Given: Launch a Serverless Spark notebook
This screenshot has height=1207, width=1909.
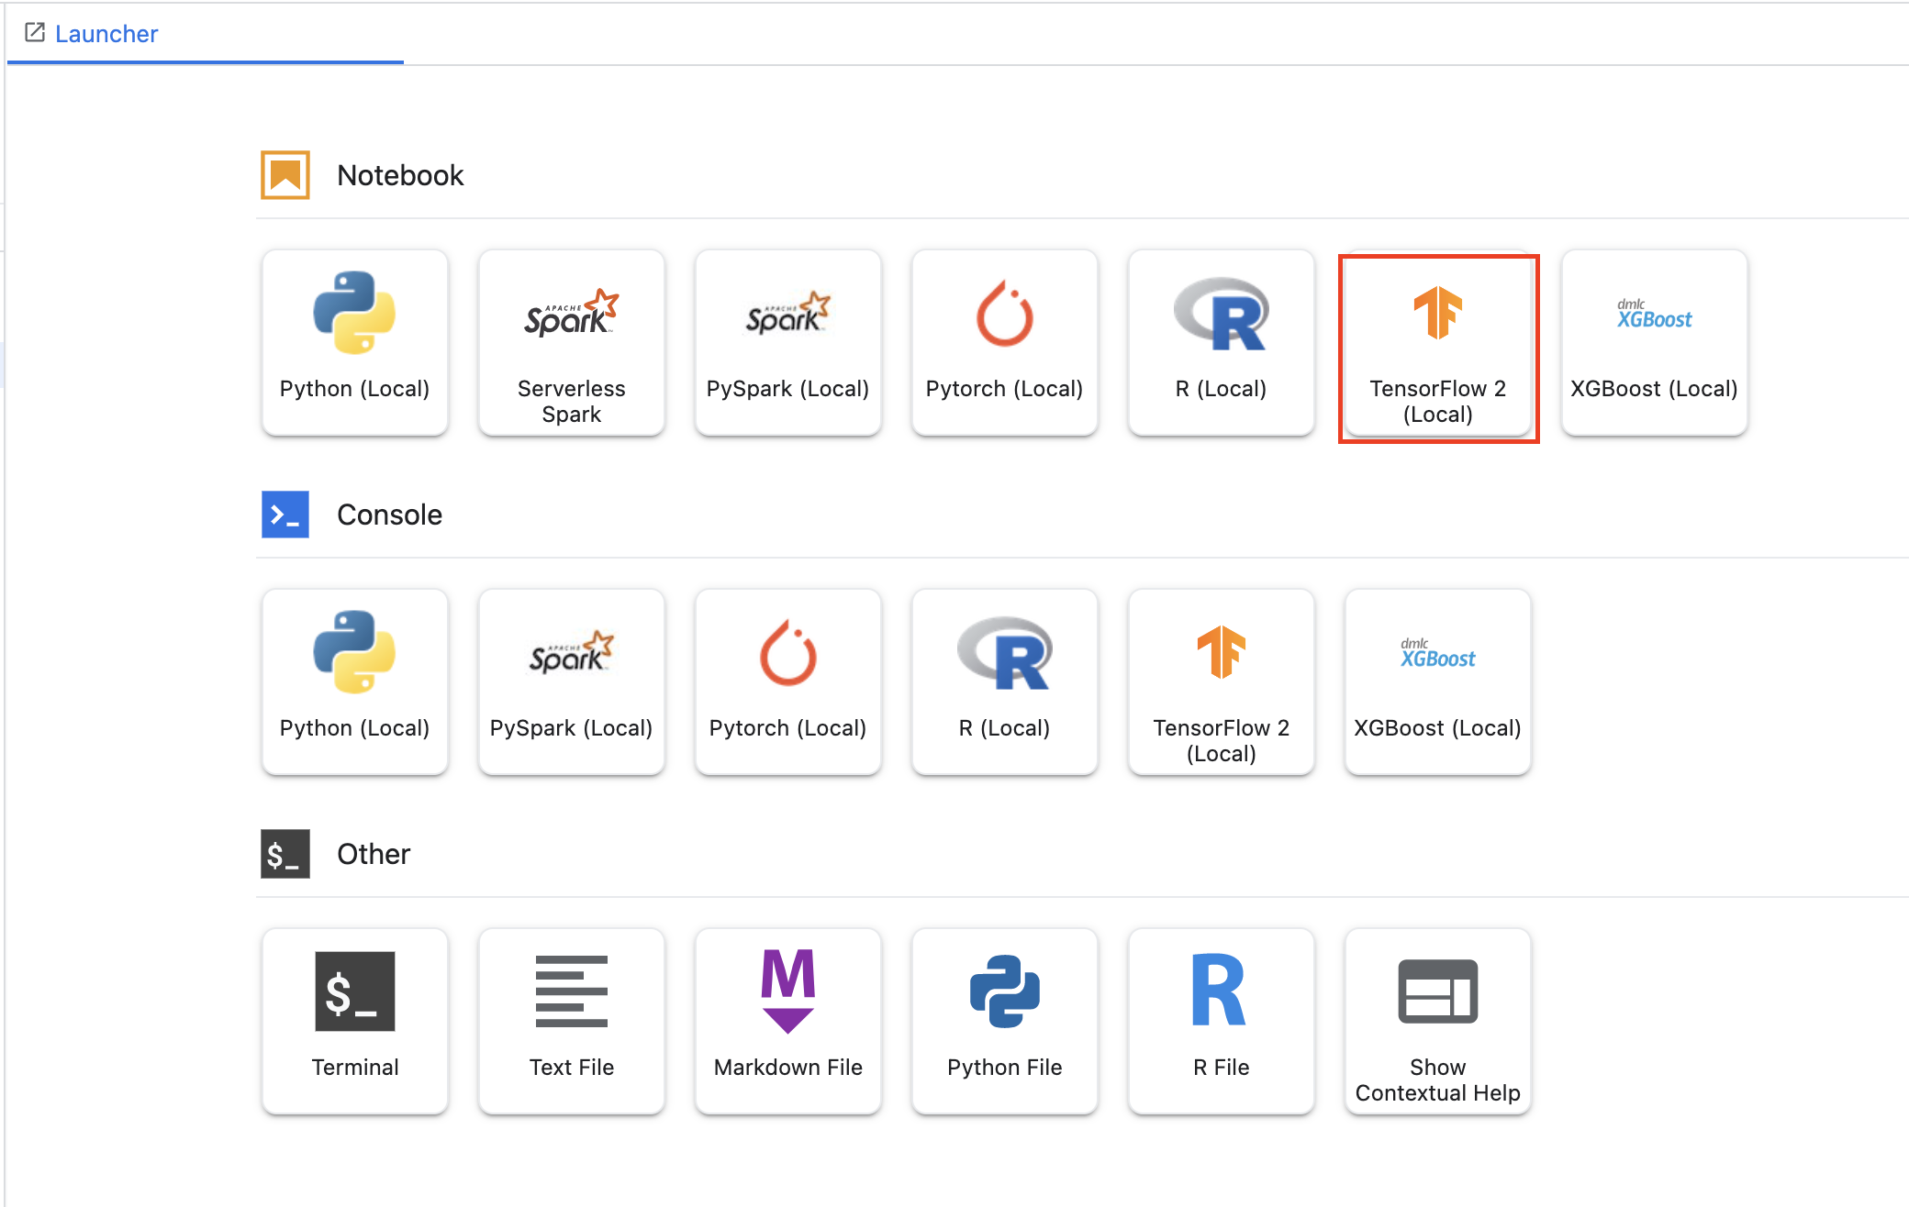Looking at the screenshot, I should [x=571, y=342].
